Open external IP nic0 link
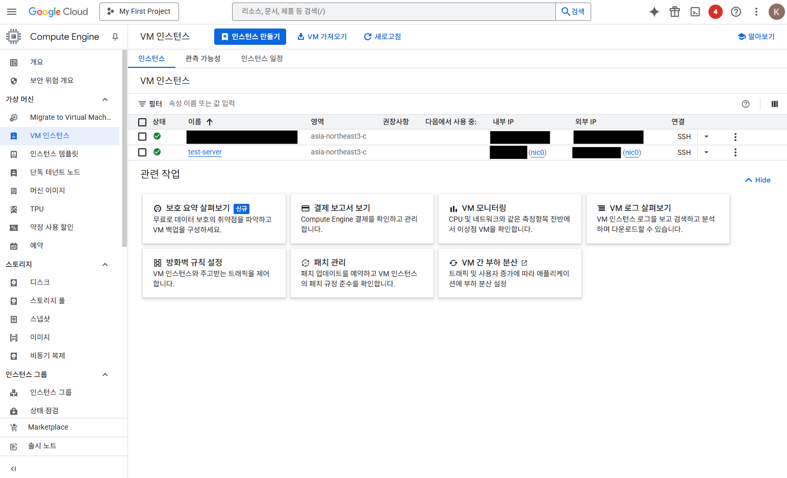 [632, 152]
